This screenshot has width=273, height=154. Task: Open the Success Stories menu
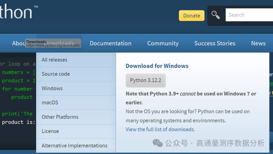215,43
